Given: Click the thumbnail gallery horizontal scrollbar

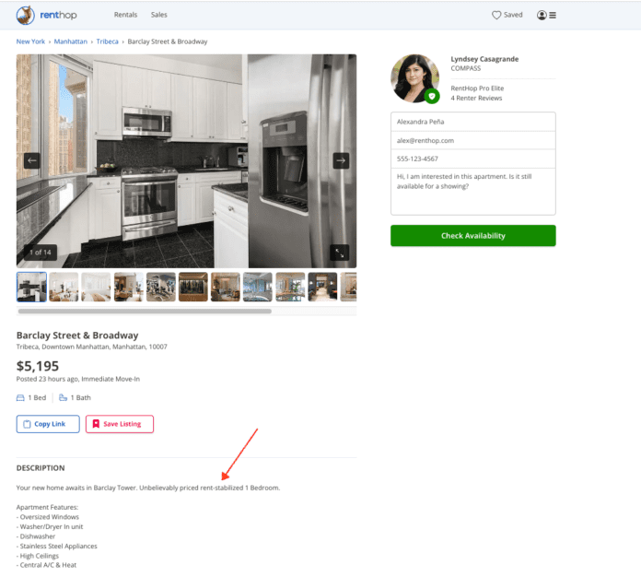Looking at the screenshot, I should point(145,312).
